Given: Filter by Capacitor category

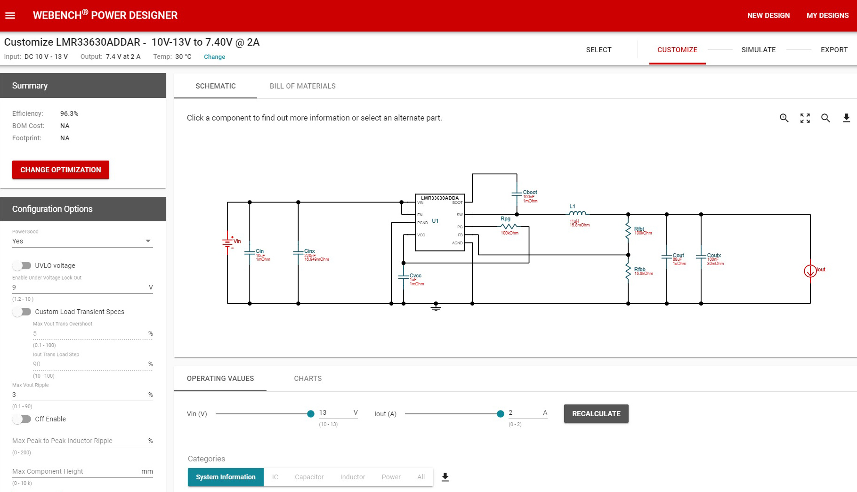Looking at the screenshot, I should click(x=309, y=477).
